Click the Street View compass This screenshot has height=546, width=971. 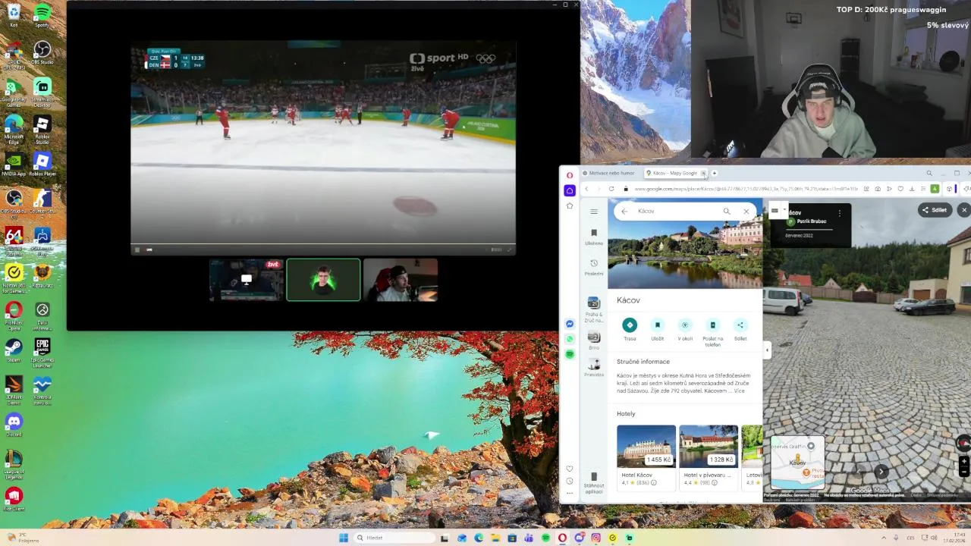tap(964, 443)
